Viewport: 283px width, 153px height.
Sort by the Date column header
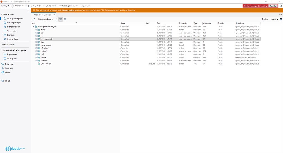tap(167, 23)
